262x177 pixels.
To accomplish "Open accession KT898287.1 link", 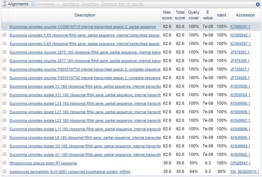I will point(240,27).
